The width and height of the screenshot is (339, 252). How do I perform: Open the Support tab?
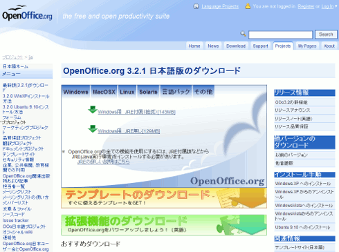pyautogui.click(x=260, y=46)
